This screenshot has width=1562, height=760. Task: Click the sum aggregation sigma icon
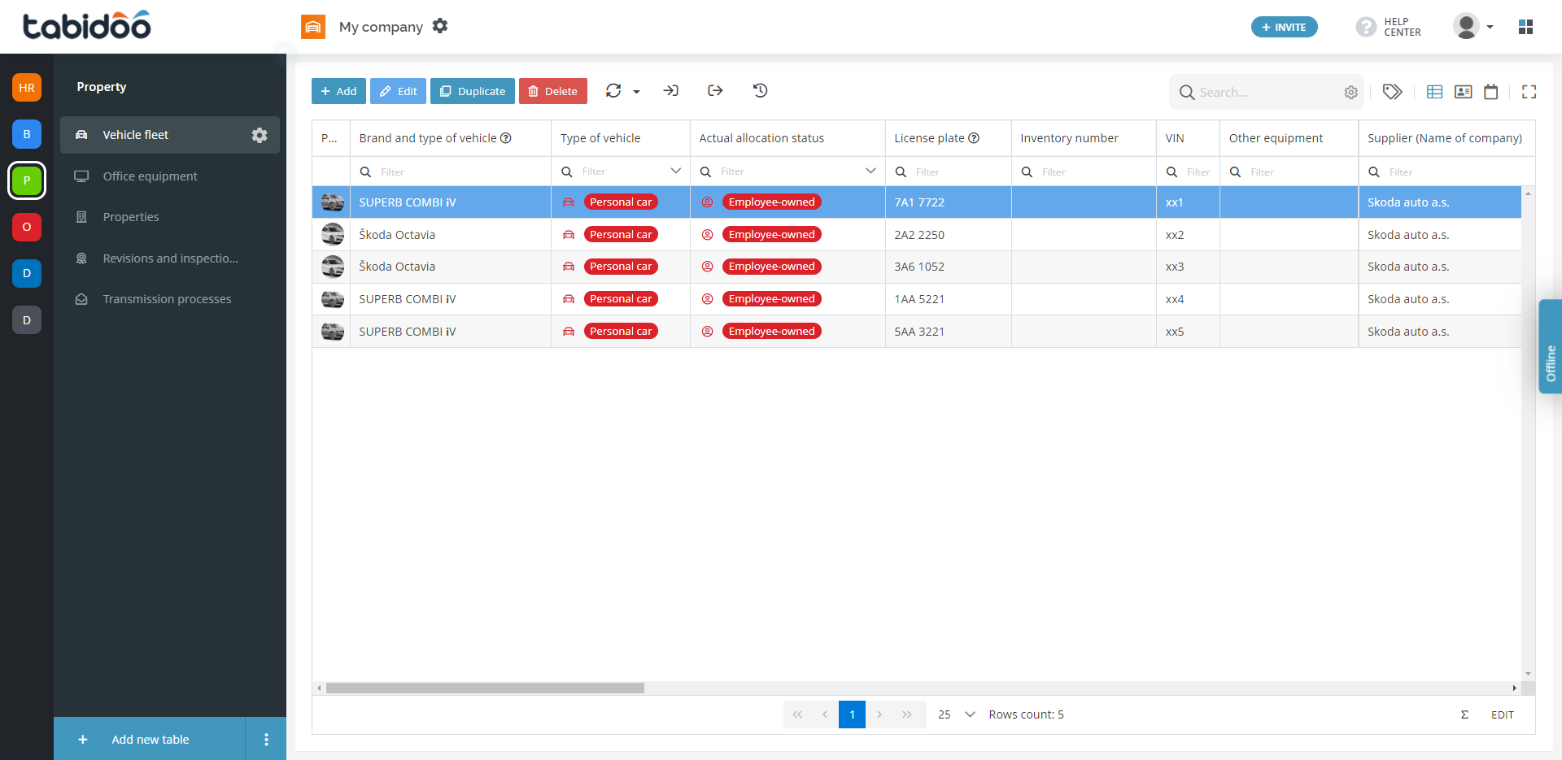pyautogui.click(x=1465, y=715)
